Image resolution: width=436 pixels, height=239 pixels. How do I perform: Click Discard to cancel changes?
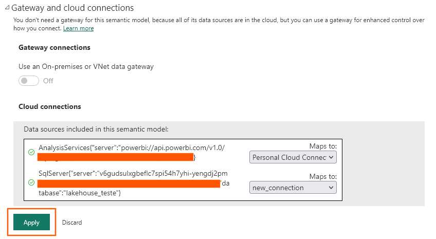[72, 223]
